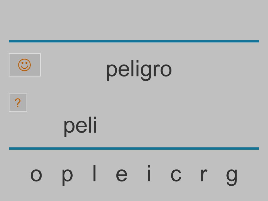Click the smiley face icon button
Image resolution: width=268 pixels, height=201 pixels.
(x=25, y=65)
